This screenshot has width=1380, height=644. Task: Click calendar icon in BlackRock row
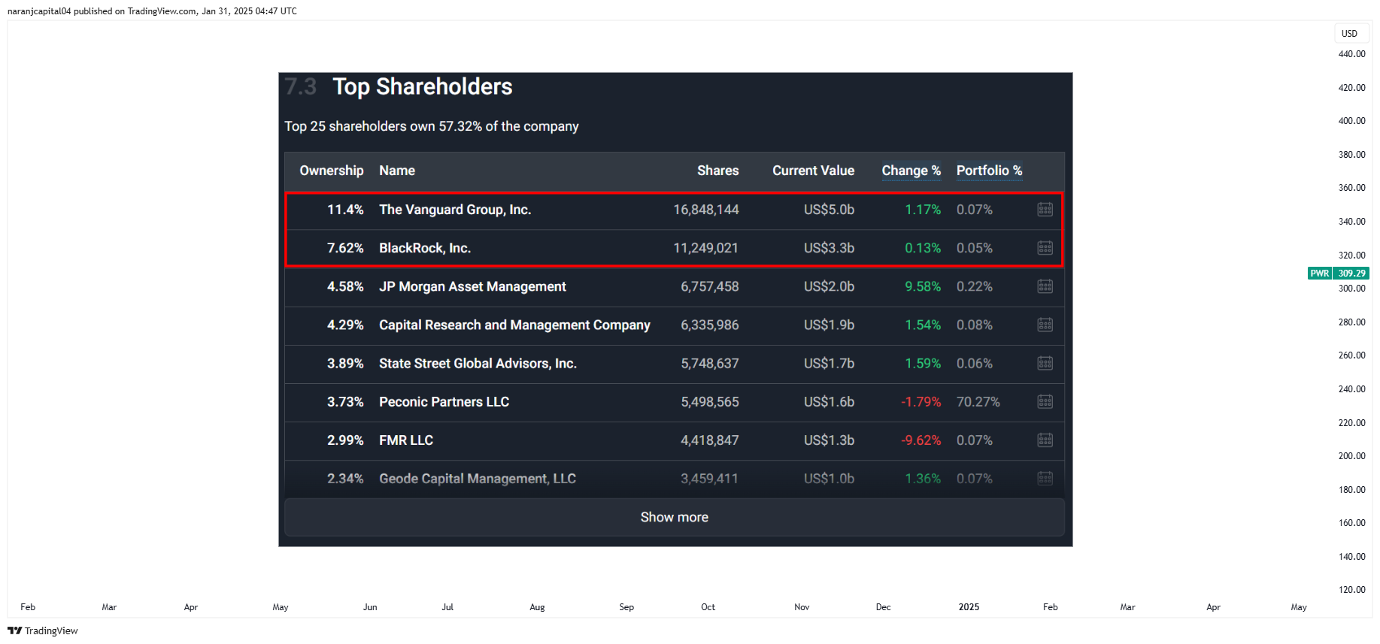(1045, 248)
